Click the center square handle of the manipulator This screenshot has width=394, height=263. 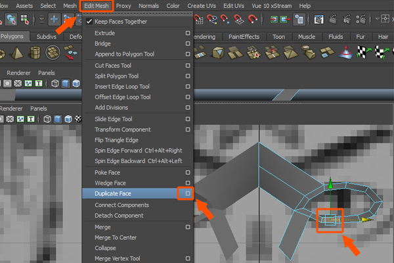click(x=332, y=220)
